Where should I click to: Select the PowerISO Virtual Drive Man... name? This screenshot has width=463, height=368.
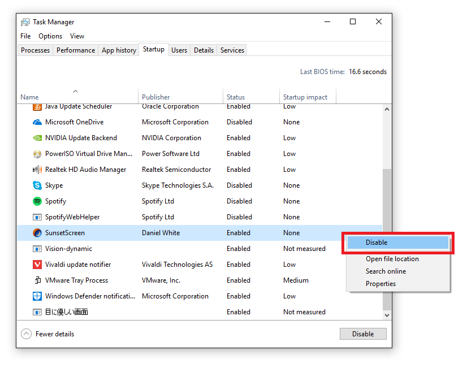pyautogui.click(x=89, y=154)
